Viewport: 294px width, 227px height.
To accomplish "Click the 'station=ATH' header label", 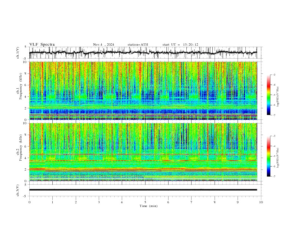I will [x=138, y=45].
